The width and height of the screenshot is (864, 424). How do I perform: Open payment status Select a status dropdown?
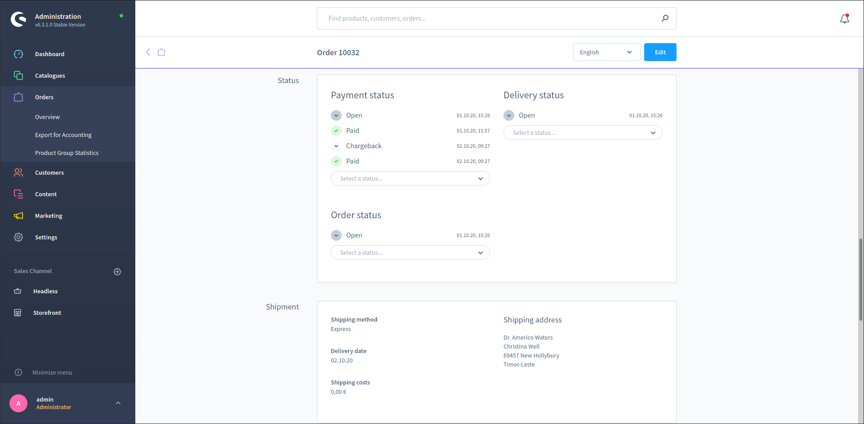tap(410, 178)
